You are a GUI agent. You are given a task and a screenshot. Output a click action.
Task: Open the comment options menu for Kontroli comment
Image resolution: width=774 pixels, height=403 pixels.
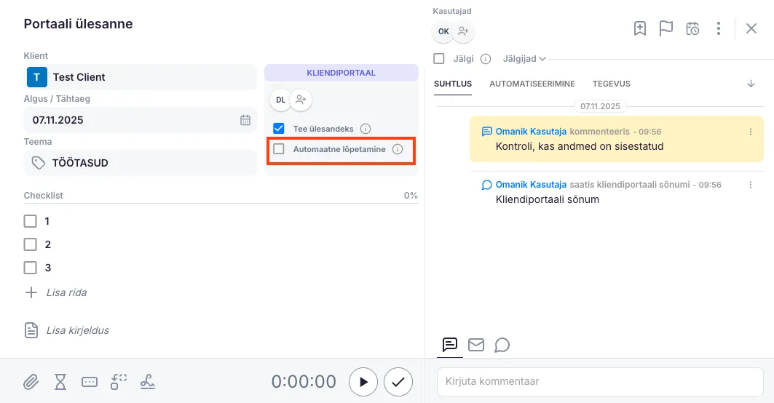(751, 132)
